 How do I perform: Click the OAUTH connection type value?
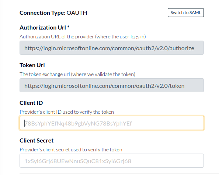pos(77,13)
